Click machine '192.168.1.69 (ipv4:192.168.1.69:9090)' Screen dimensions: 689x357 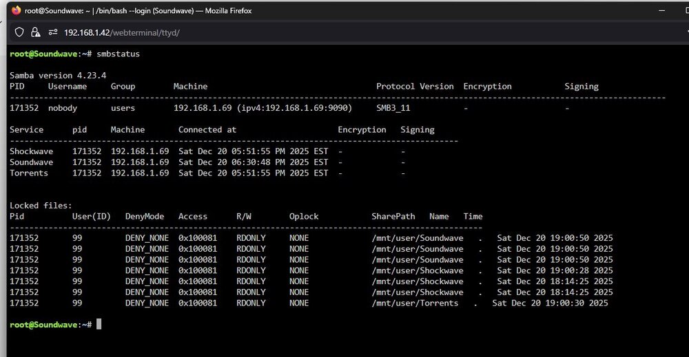tap(263, 108)
